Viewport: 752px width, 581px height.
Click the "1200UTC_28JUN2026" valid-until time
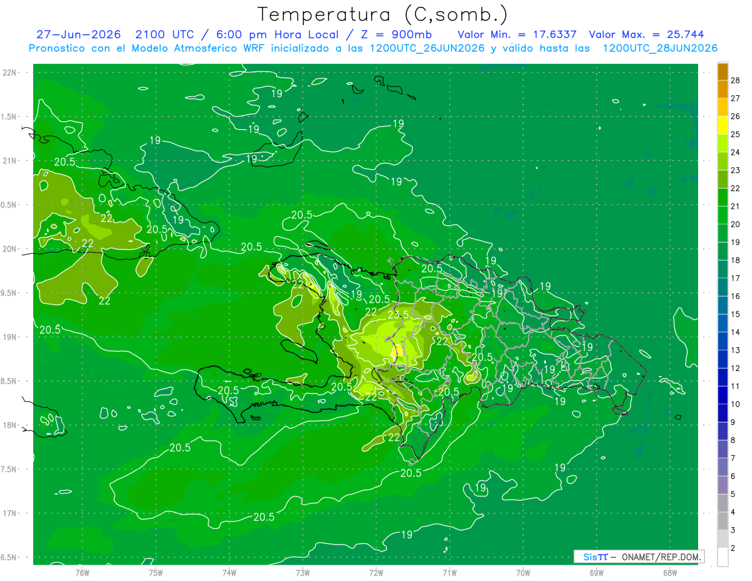tap(660, 48)
